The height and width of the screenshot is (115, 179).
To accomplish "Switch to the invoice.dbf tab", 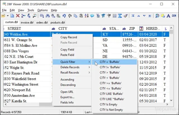I will 27,23.
